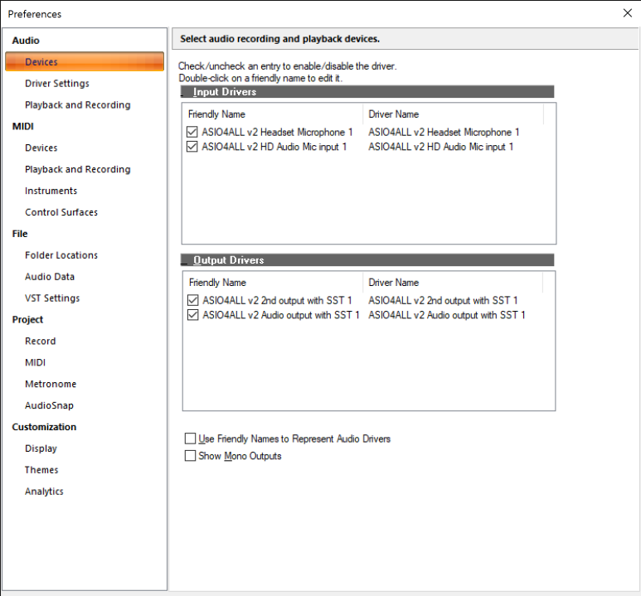Open Audio Data settings

point(50,277)
